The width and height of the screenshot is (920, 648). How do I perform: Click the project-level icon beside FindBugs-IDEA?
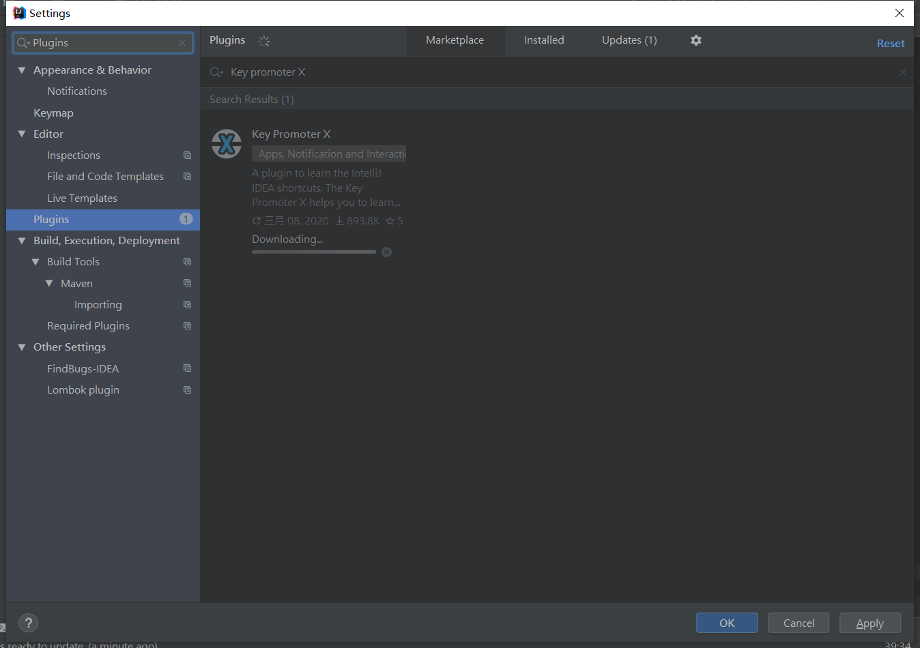click(187, 368)
